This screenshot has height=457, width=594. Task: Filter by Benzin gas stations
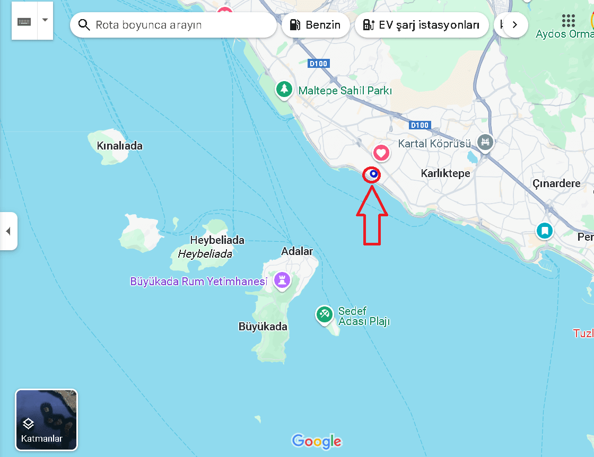pos(316,25)
